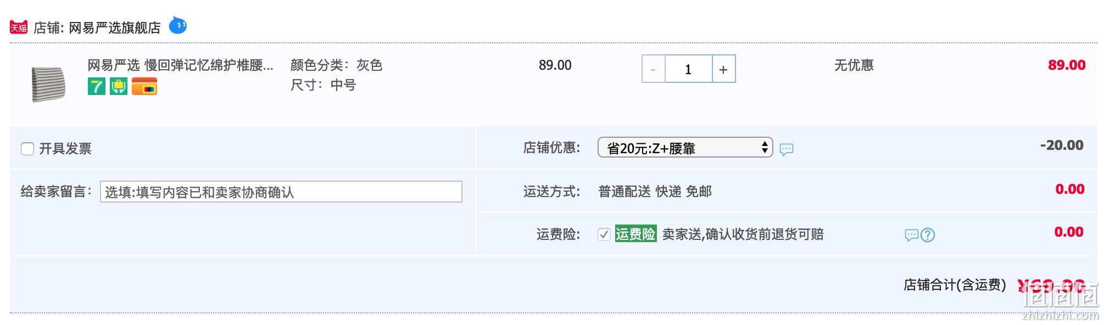
Task: Open chat bubble next to store discount
Action: click(x=787, y=149)
